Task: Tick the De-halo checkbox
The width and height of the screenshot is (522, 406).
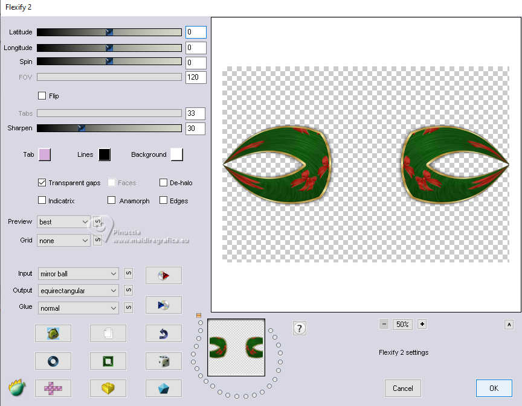Action: 163,183
